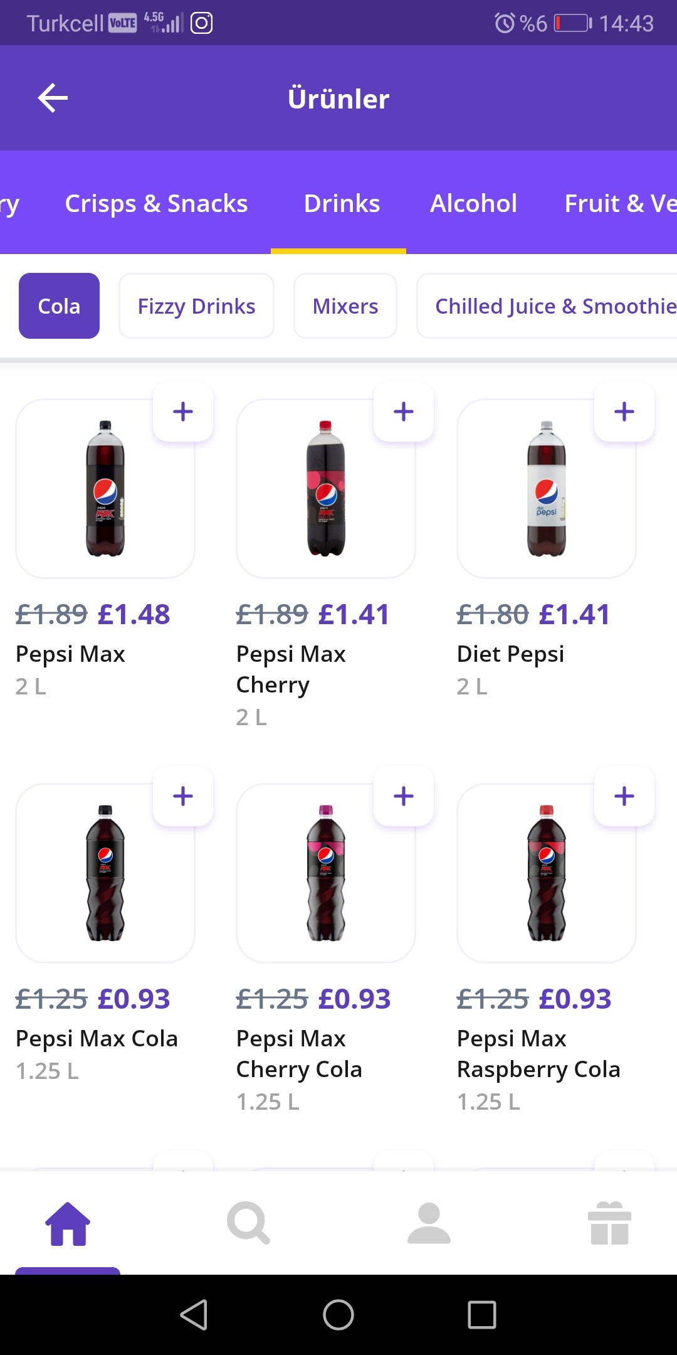Add Pepsi Max 2 L to basket
The width and height of the screenshot is (677, 1355).
click(183, 412)
